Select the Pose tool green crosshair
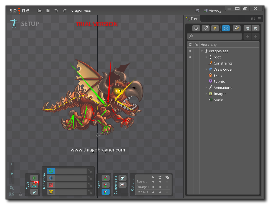This screenshot has width=270, height=205. 34,178
